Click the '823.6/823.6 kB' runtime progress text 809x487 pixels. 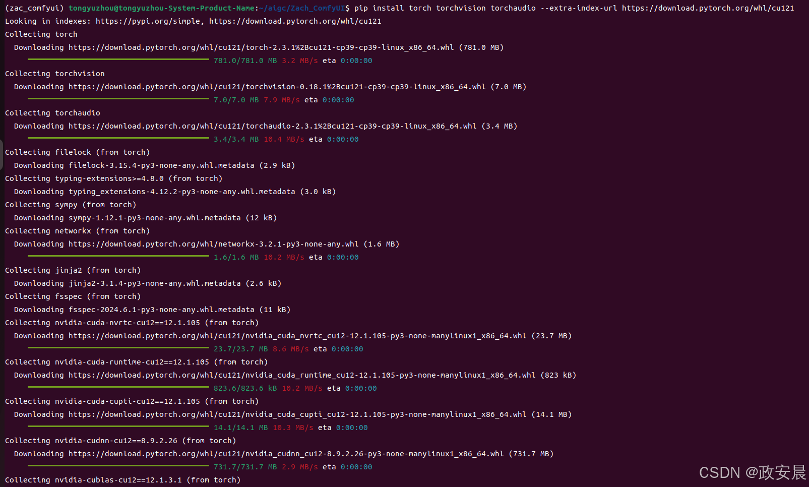point(245,388)
